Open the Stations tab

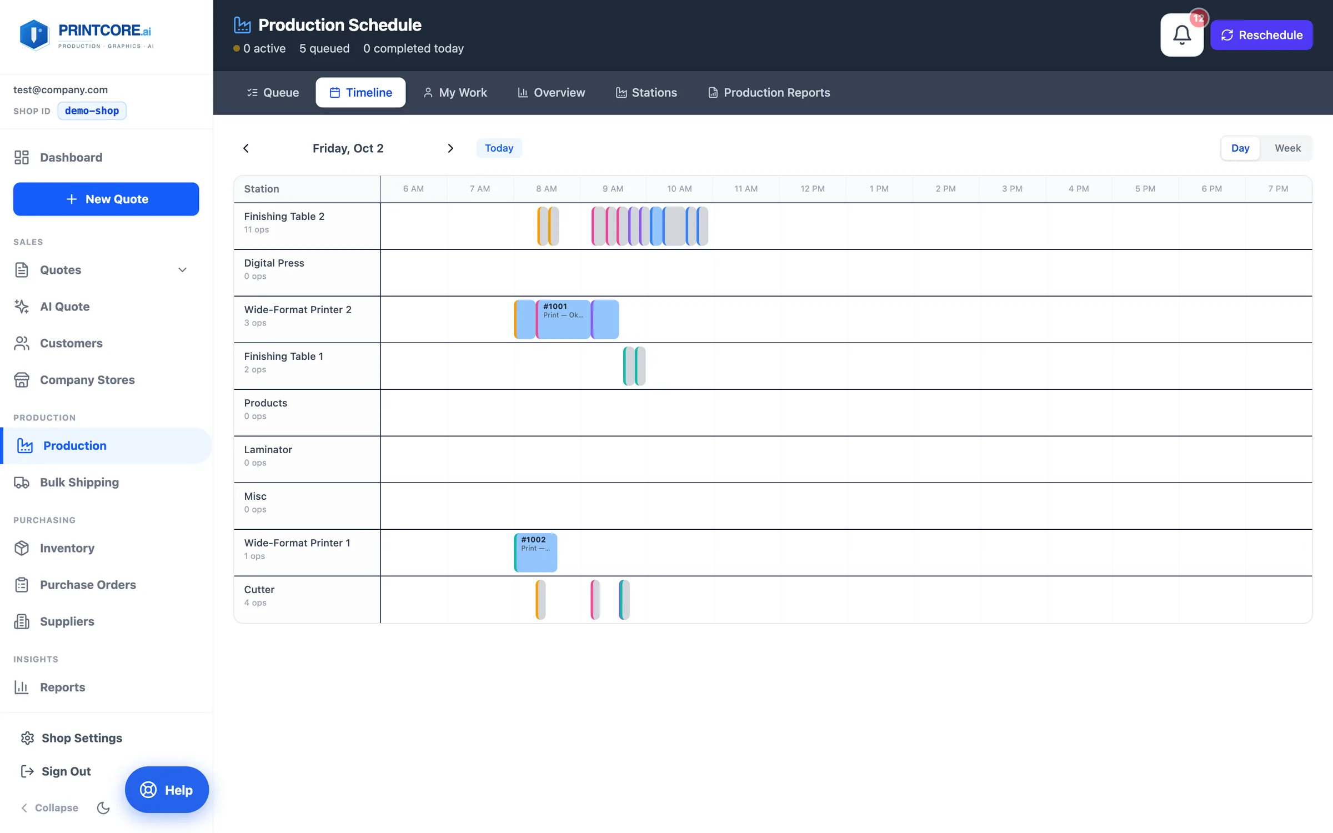point(646,93)
